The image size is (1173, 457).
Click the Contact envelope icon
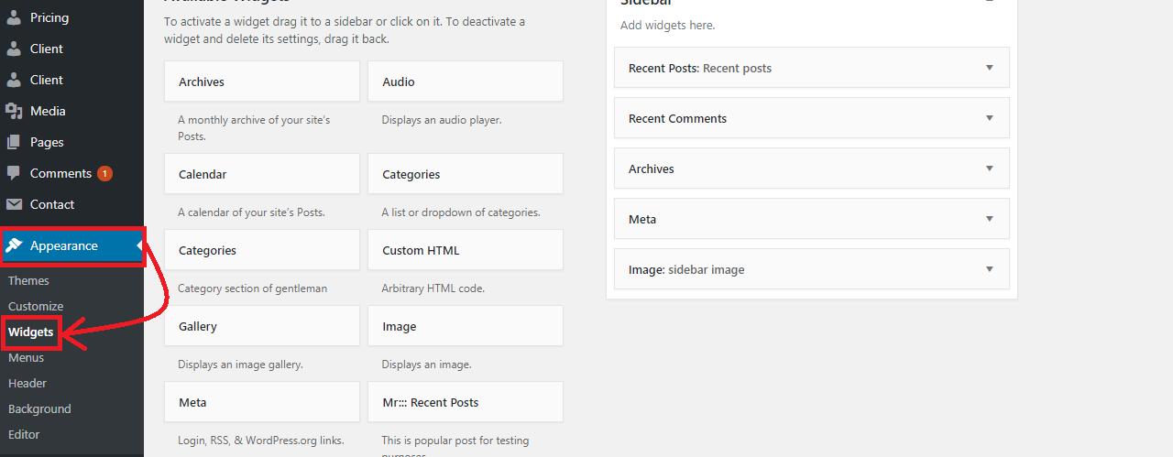pyautogui.click(x=14, y=204)
